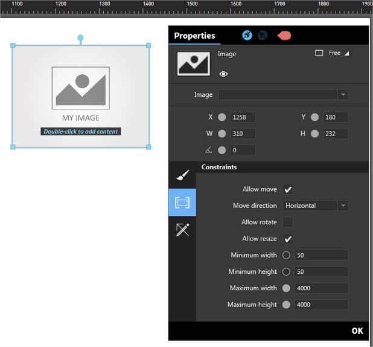This screenshot has width=373, height=347.
Task: Click the top-left resize handle
Action: (13, 45)
